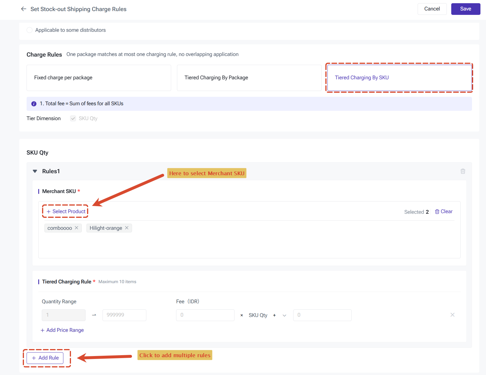Remove the Hilight-orange product tag
This screenshot has width=486, height=375.
[x=127, y=228]
